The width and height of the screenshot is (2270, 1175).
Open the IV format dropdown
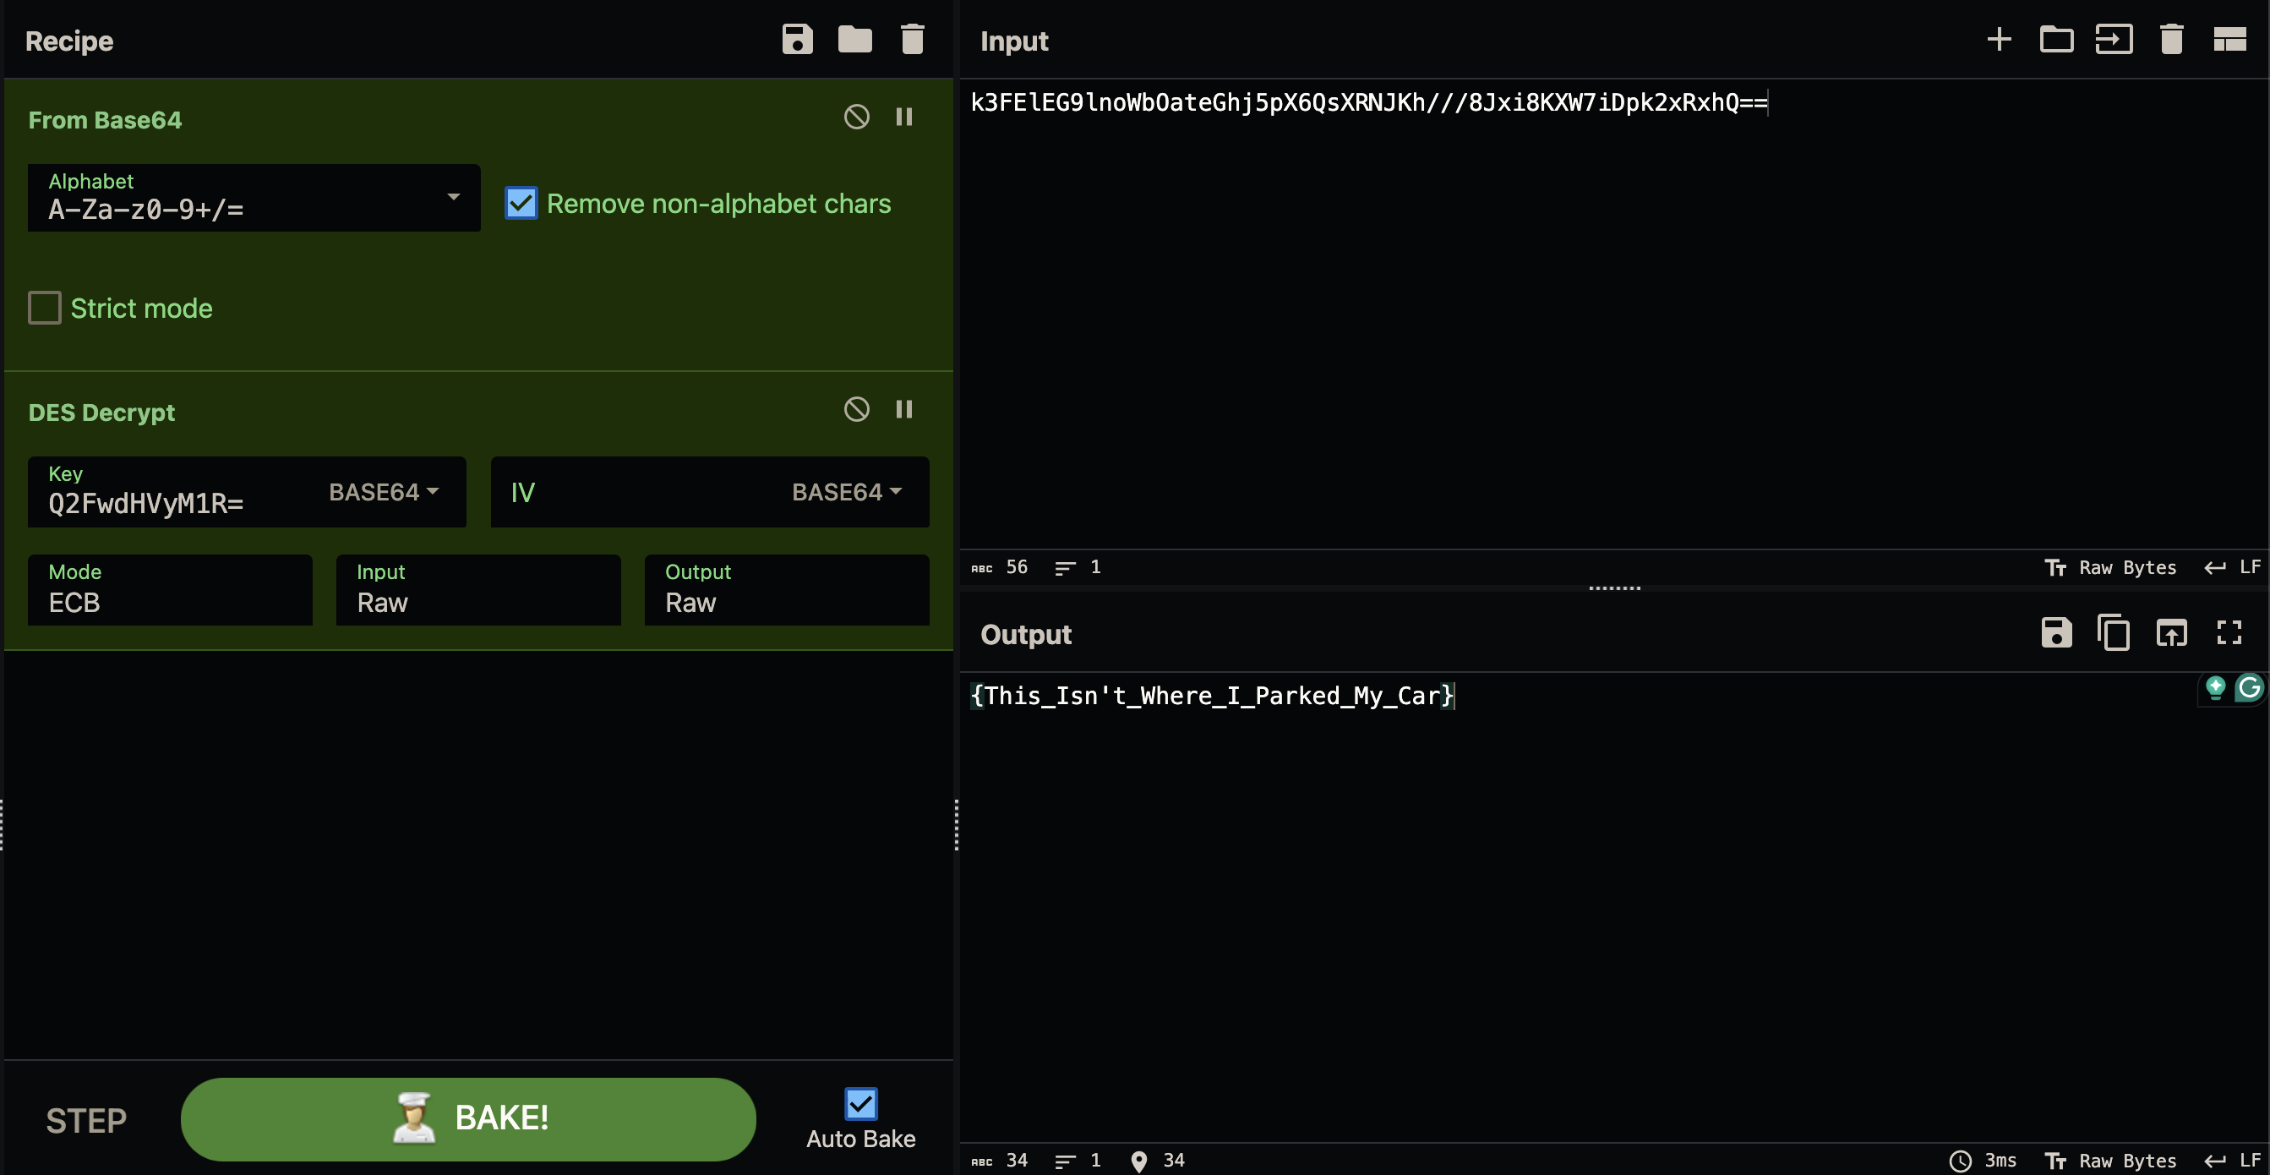click(846, 492)
